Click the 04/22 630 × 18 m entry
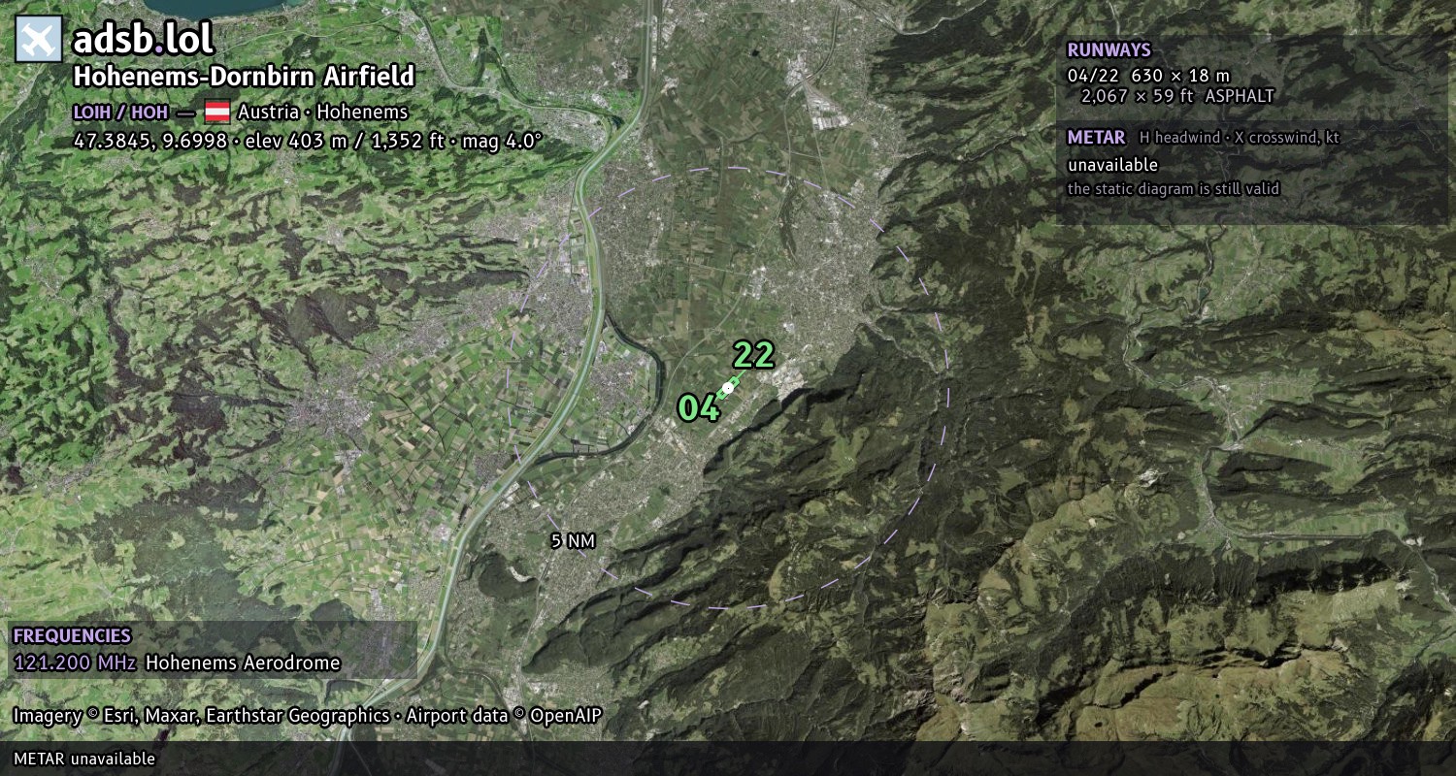The width and height of the screenshot is (1456, 776). coord(1148,75)
